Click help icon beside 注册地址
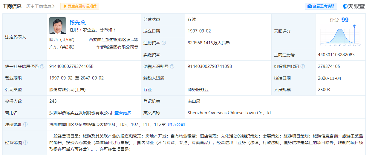The height and width of the screenshot is (156, 369). 25,124
